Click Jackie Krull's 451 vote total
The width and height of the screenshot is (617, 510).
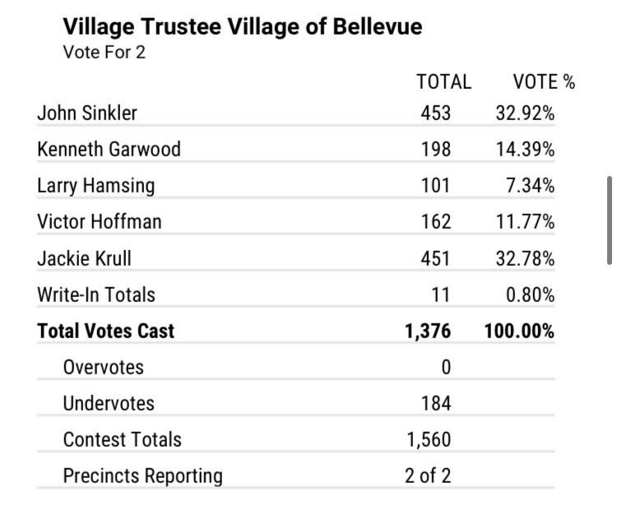pos(435,257)
